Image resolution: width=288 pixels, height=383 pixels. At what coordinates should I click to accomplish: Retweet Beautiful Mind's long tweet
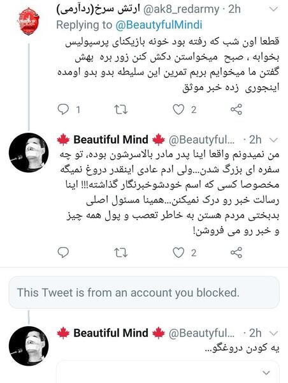(x=121, y=253)
